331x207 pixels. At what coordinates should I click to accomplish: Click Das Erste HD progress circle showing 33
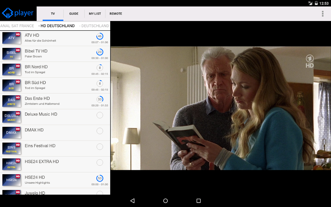tap(100, 99)
